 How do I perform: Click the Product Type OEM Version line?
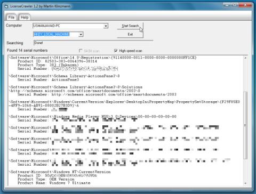coord(46,179)
